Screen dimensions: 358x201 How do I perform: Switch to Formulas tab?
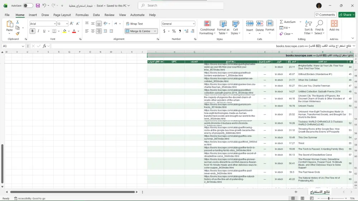[82, 15]
